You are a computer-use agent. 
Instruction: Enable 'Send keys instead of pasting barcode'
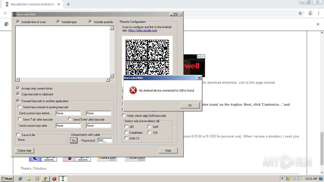click(19, 107)
